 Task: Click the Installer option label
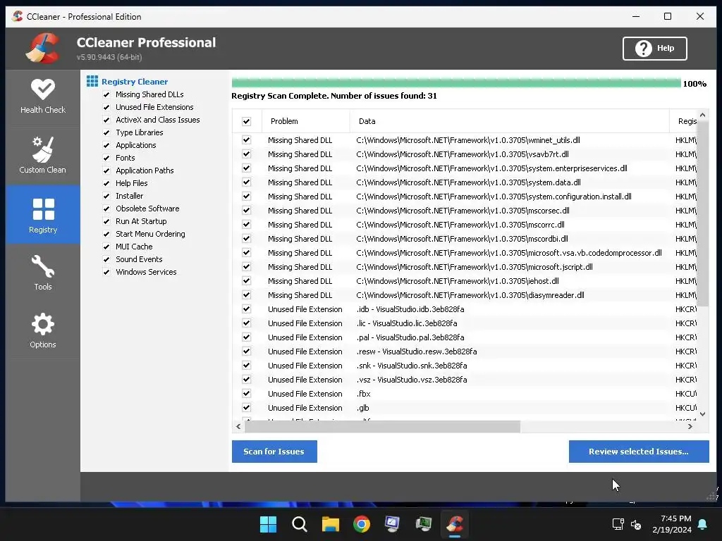click(130, 196)
